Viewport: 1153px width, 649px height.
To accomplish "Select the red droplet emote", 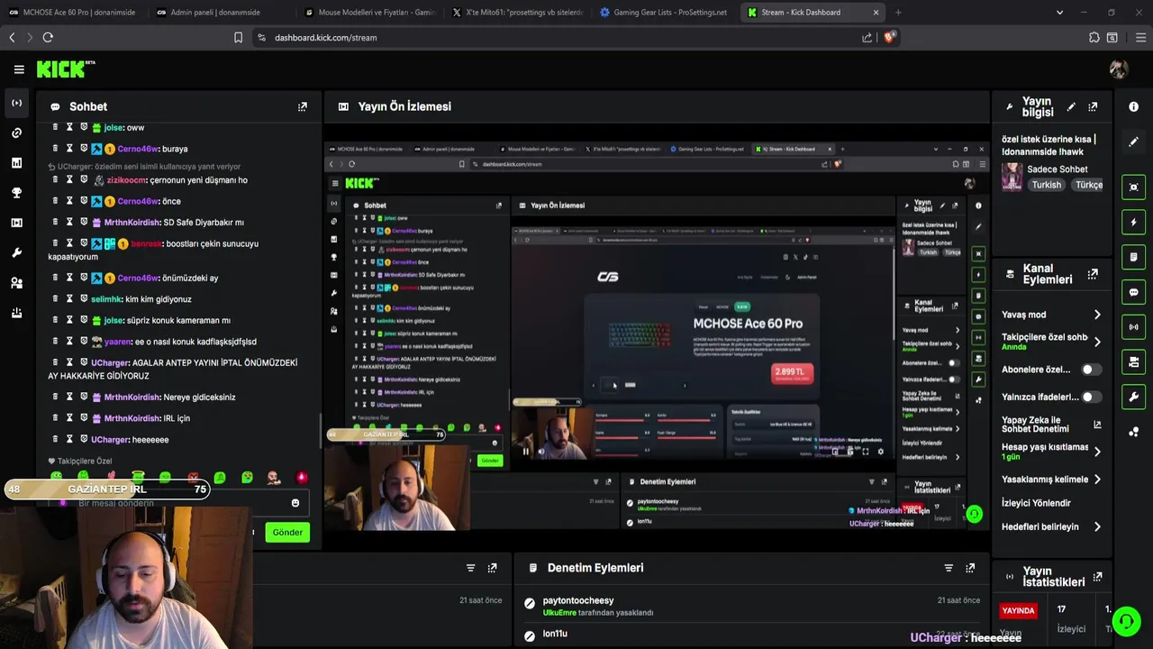I will tap(302, 477).
